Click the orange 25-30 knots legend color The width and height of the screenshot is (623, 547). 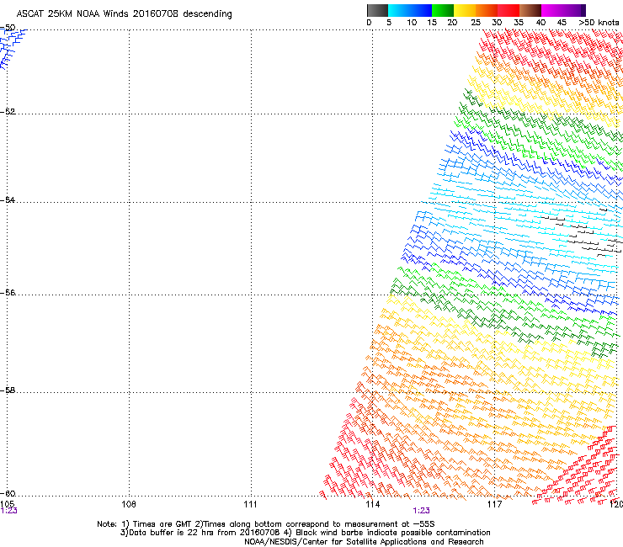point(487,10)
